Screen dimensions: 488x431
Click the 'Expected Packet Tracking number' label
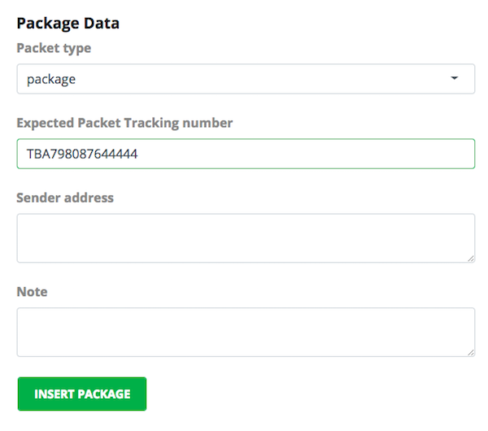pos(124,124)
